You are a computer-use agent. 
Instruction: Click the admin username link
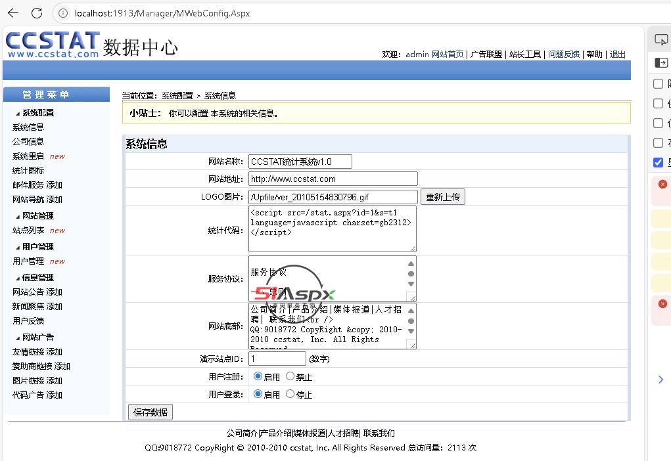coord(417,55)
